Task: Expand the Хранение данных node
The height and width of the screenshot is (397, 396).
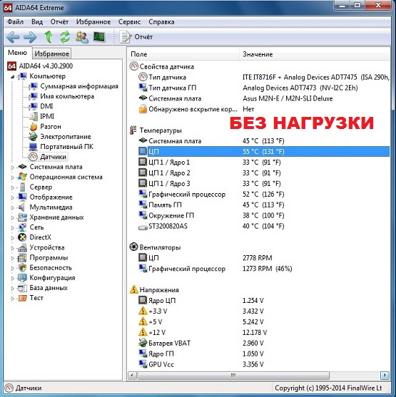Action: (12, 217)
